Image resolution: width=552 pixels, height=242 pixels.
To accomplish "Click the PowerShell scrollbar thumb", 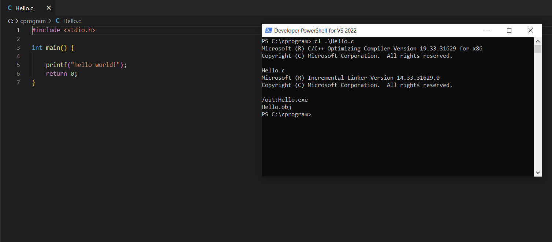I will (538, 49).
